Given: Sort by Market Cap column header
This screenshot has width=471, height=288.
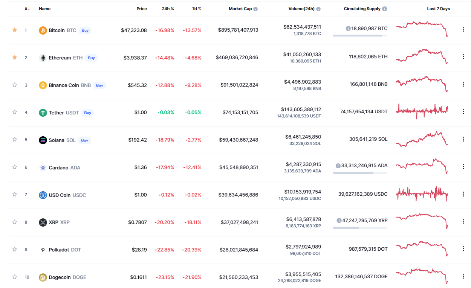Looking at the screenshot, I should (240, 9).
